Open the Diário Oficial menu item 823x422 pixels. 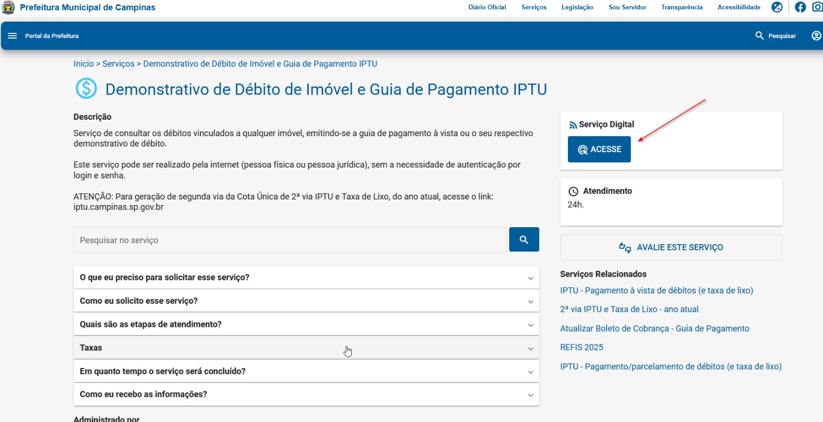click(487, 8)
